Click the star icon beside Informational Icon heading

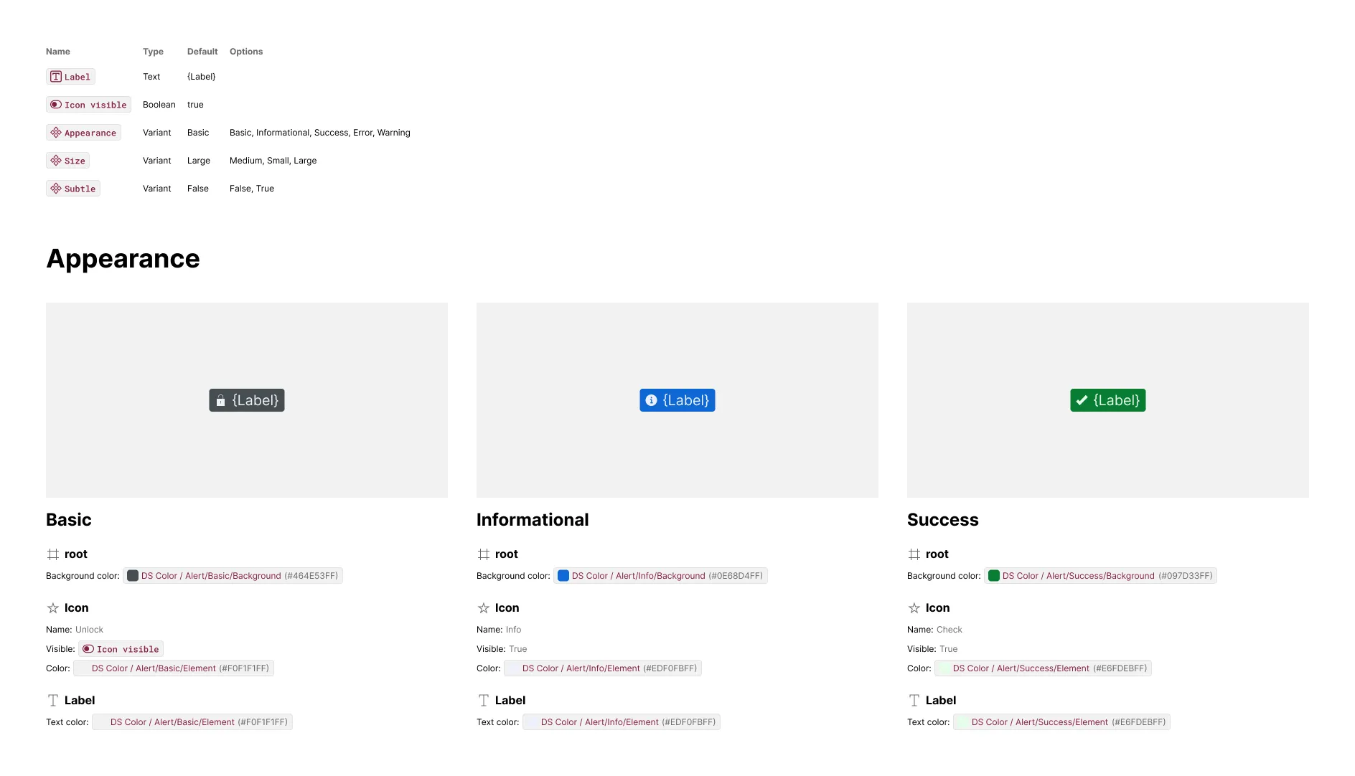(x=484, y=608)
